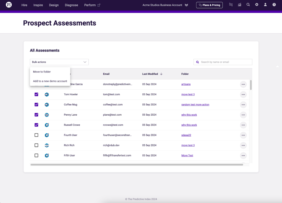Open the help question mark icon
This screenshot has height=203, width=282.
274,5
